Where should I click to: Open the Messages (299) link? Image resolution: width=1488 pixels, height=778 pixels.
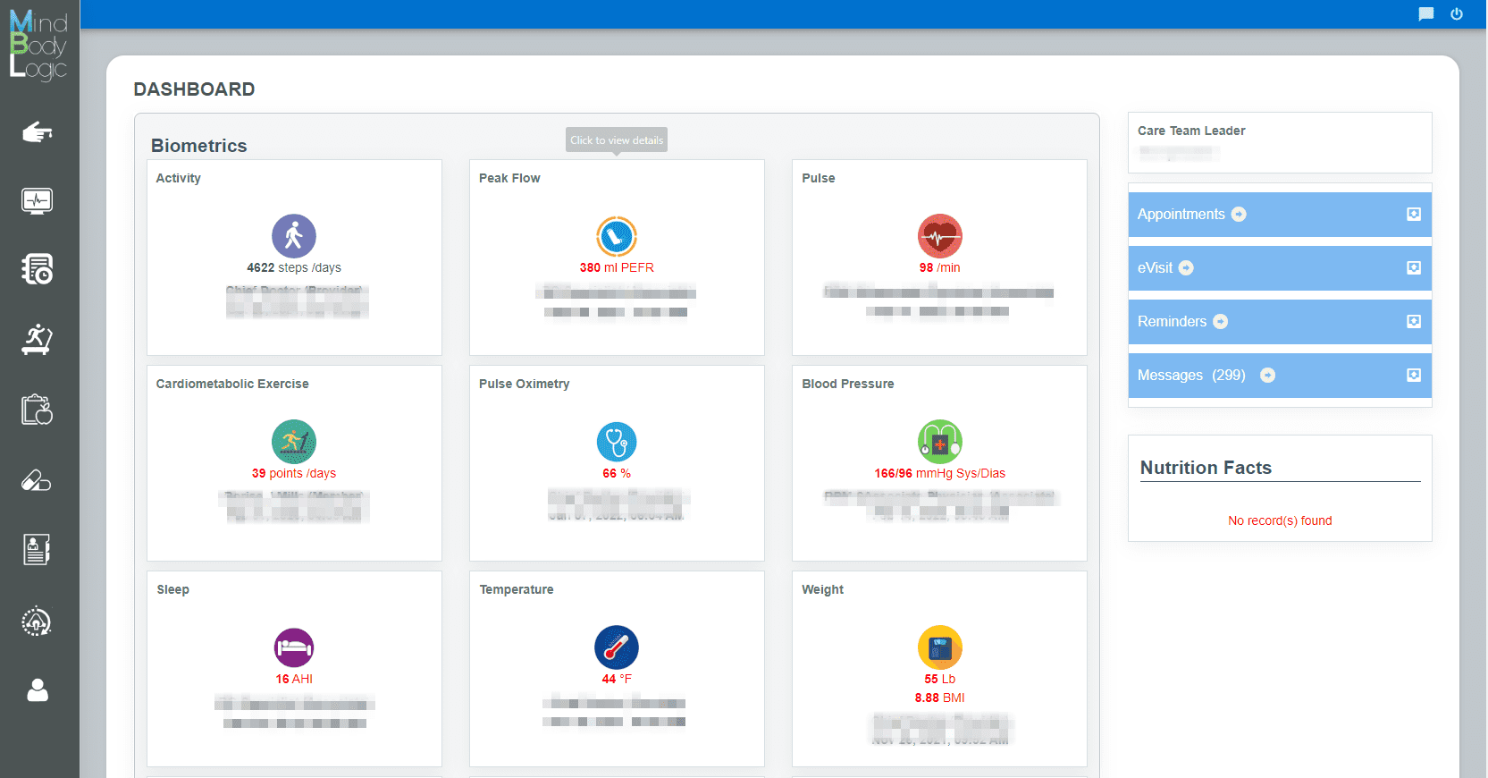tap(1191, 375)
